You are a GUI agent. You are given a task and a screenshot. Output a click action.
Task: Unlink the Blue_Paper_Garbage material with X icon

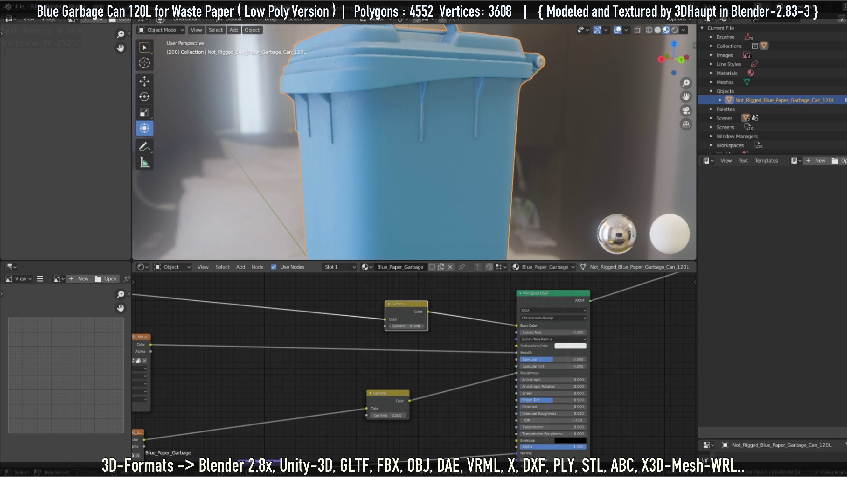pos(450,267)
